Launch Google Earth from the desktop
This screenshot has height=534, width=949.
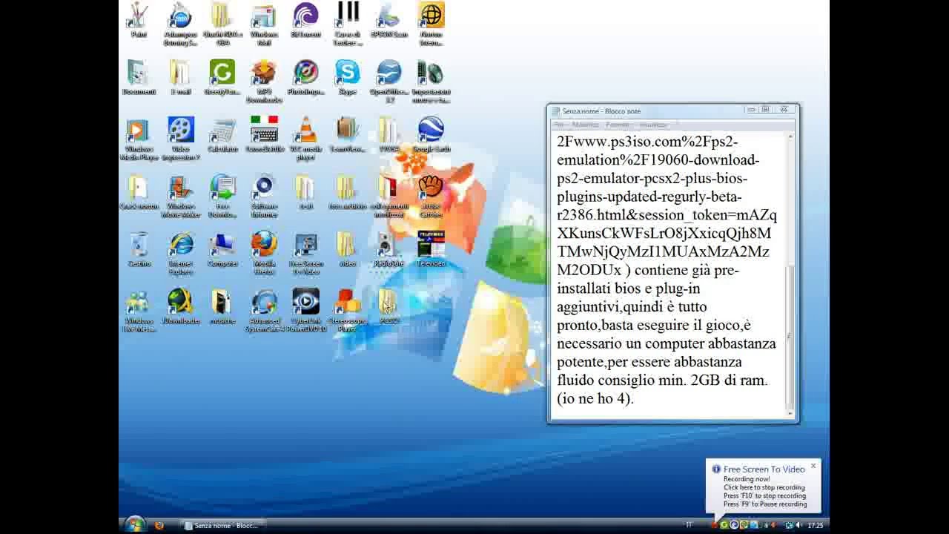click(431, 134)
